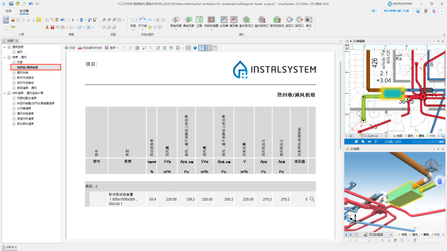
Task: Click the scissors cut icon in ribbon
Action: pos(47,27)
